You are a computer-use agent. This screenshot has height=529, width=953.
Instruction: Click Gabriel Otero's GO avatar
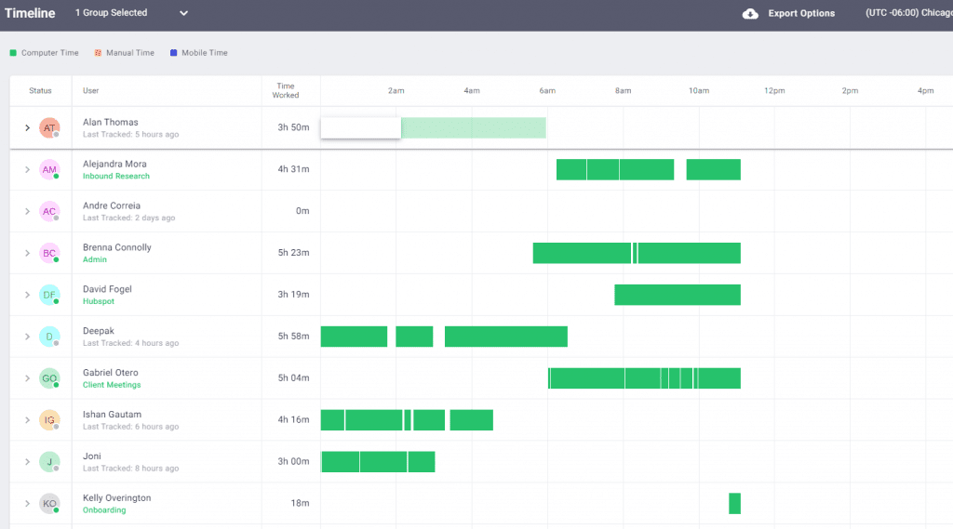tap(49, 378)
